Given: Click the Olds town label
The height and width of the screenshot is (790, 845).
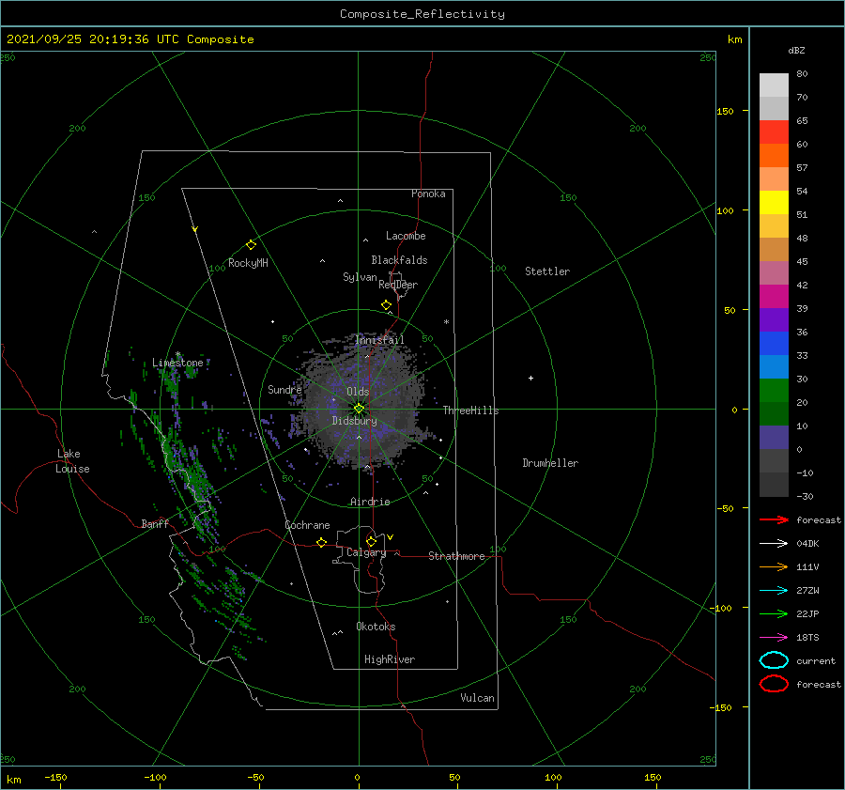Looking at the screenshot, I should pos(358,392).
